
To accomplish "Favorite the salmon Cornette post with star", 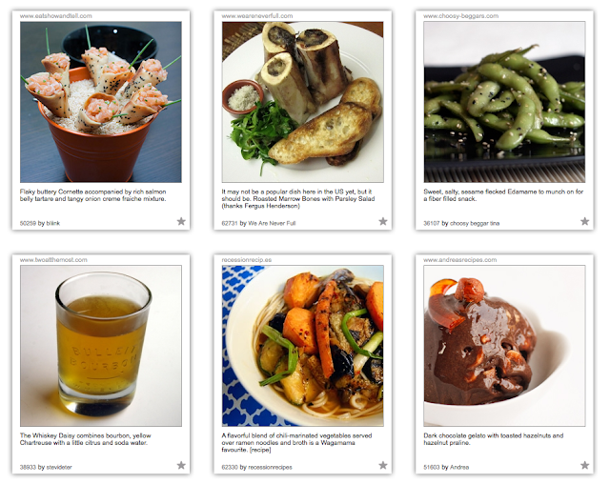I will [x=181, y=222].
